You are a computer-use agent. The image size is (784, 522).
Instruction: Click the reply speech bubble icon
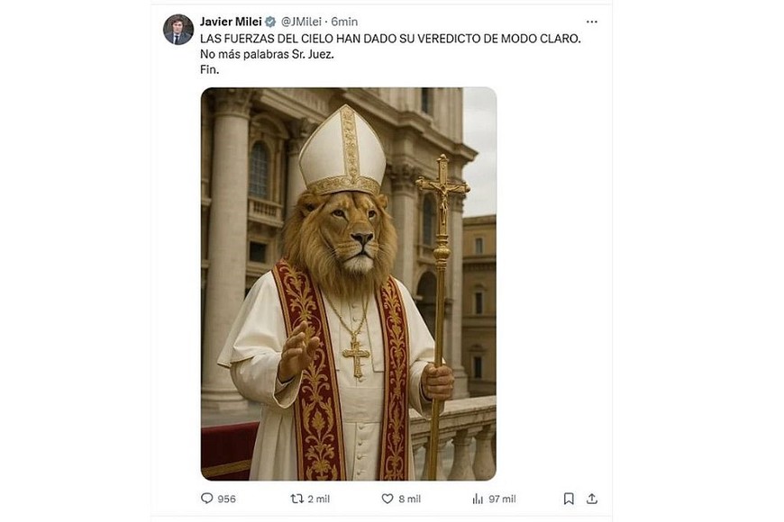(207, 499)
